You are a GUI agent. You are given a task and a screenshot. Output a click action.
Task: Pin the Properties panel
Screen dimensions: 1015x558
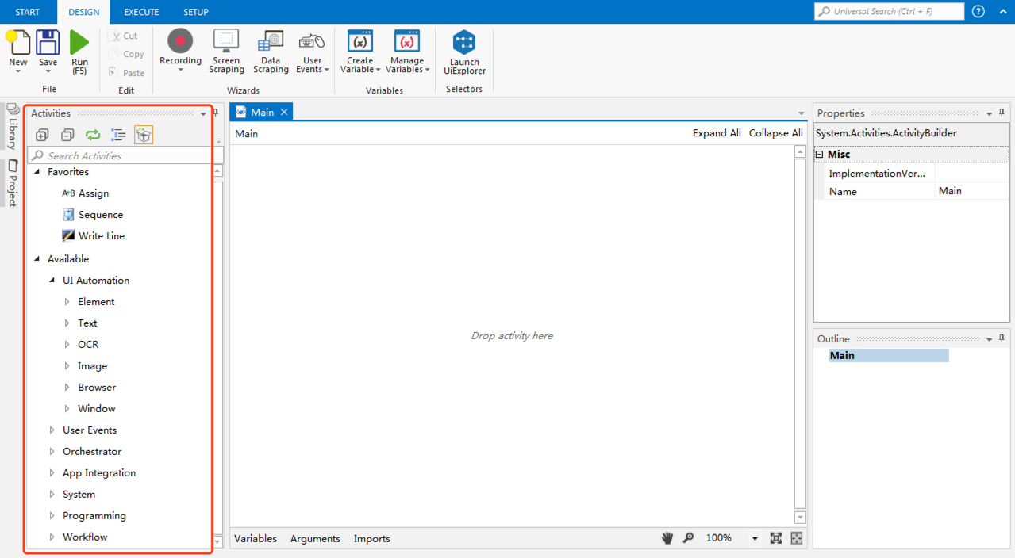[x=1002, y=113]
